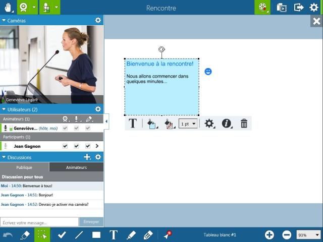This screenshot has height=242, width=323.
Task: Activate the laser pointer tool
Action: [167, 235]
